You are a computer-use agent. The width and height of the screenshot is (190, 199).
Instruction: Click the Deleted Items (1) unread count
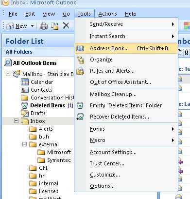(70, 105)
